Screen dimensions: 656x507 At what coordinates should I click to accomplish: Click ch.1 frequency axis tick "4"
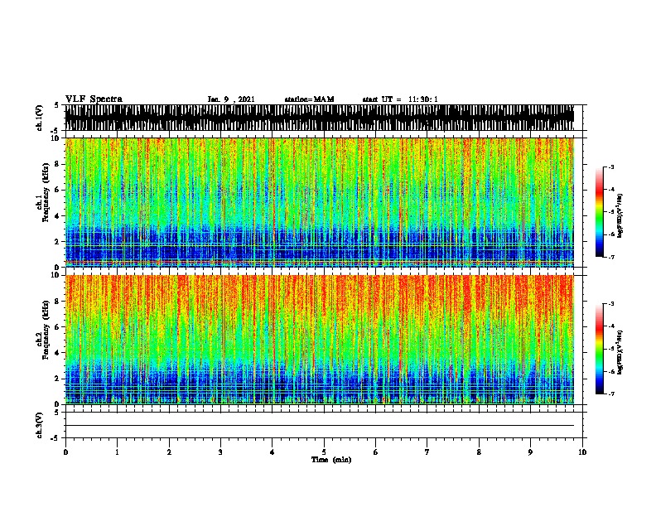pyautogui.click(x=57, y=216)
